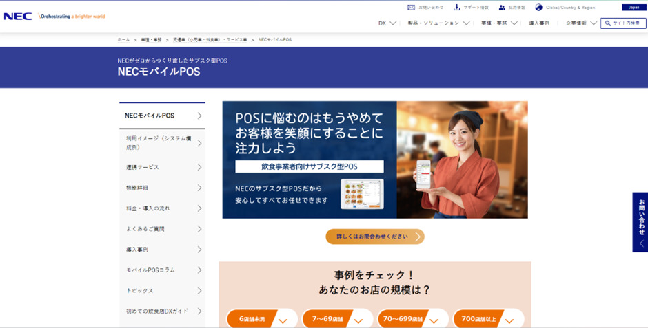Open 初めての飲食店DXガイド sidebar item

click(x=163, y=311)
